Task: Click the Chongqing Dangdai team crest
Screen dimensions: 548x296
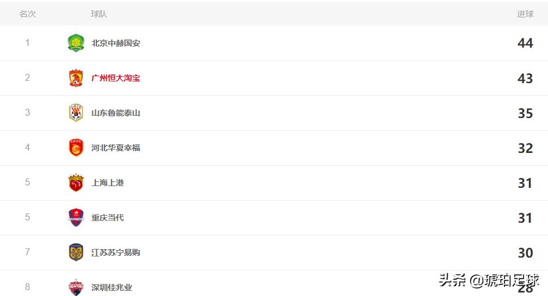Action: (76, 217)
